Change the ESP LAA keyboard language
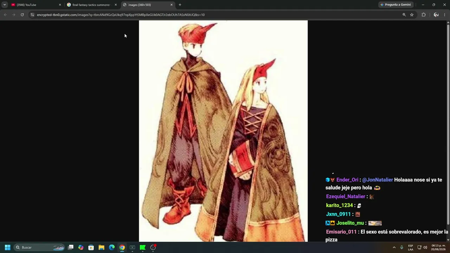Image resolution: width=450 pixels, height=253 pixels. click(411, 247)
